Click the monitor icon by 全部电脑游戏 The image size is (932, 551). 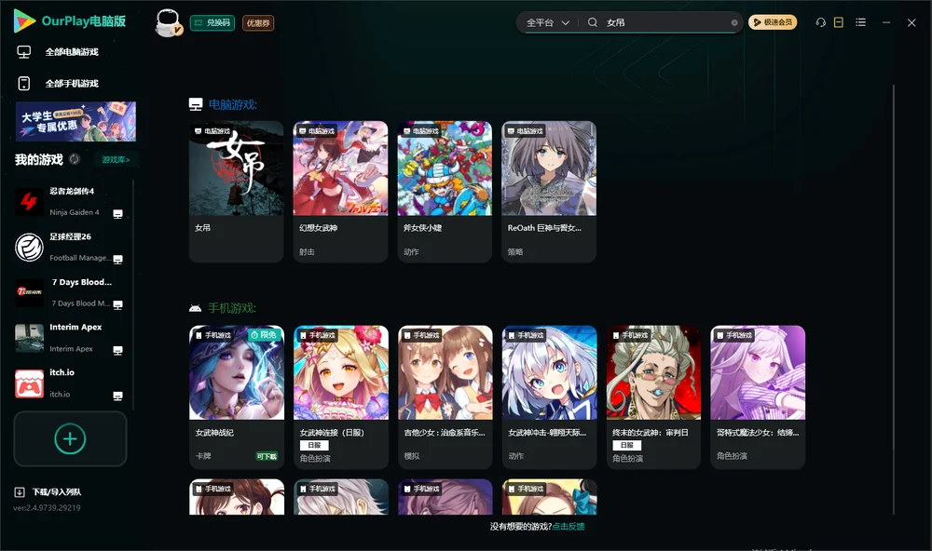click(x=24, y=52)
